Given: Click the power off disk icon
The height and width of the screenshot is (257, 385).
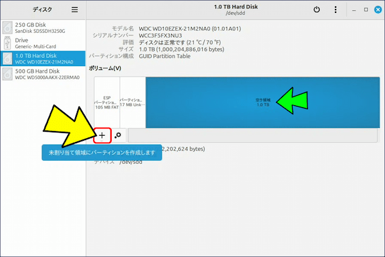Looking at the screenshot, I should (x=316, y=10).
